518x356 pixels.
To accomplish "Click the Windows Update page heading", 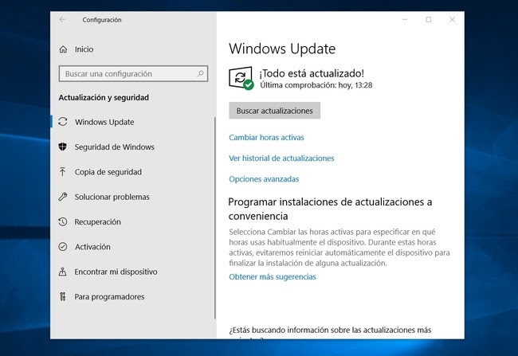I will (282, 49).
